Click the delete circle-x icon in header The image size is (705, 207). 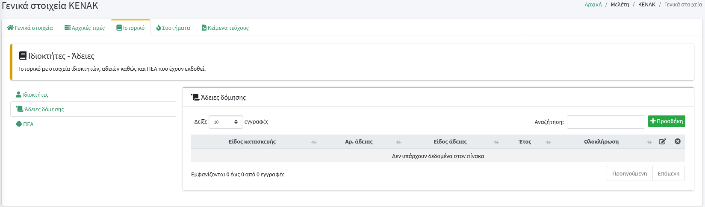678,141
